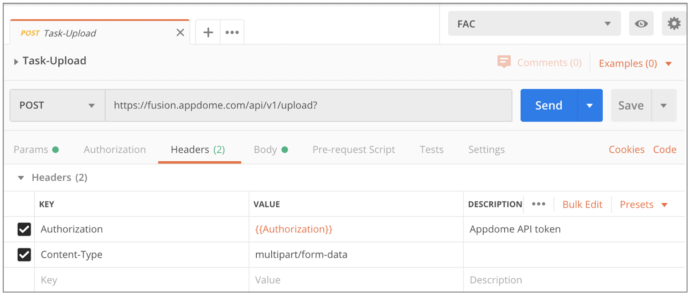Image resolution: width=693 pixels, height=298 pixels.
Task: Collapse the Headers (2) section
Action: pos(21,178)
